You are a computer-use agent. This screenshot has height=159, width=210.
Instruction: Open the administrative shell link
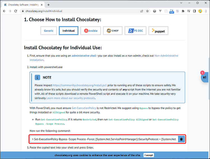coord(84,56)
